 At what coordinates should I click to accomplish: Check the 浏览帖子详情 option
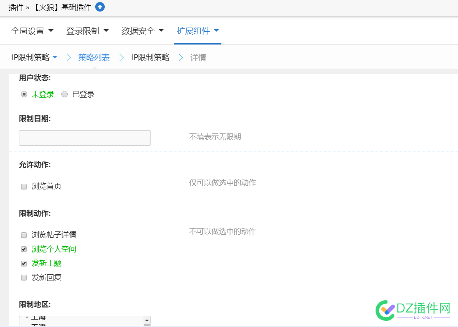click(x=24, y=235)
